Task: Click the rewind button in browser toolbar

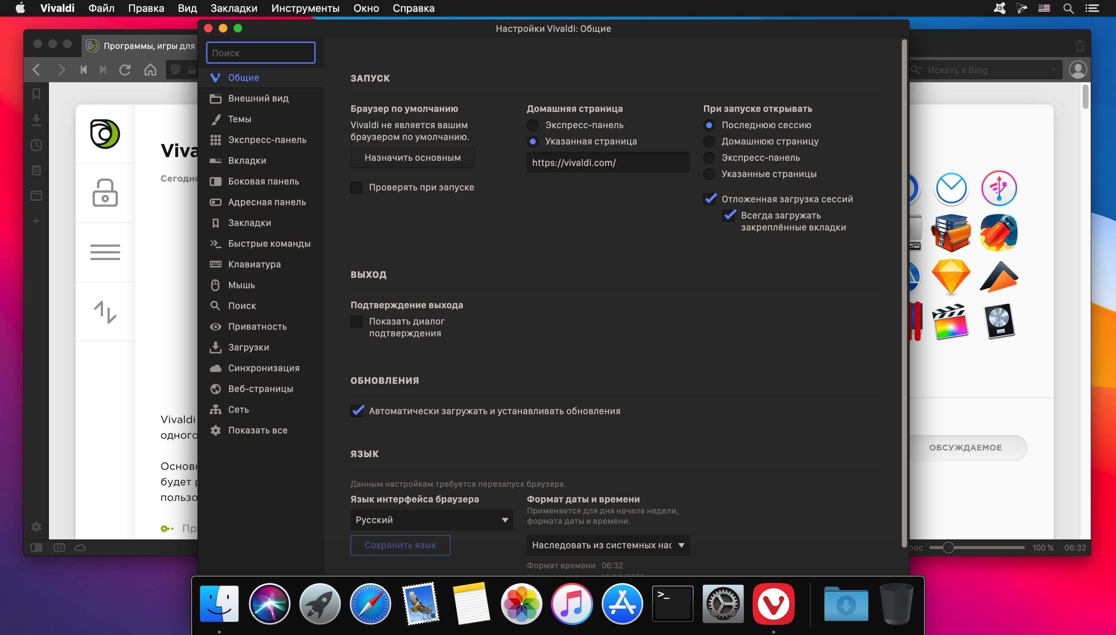Action: (83, 70)
